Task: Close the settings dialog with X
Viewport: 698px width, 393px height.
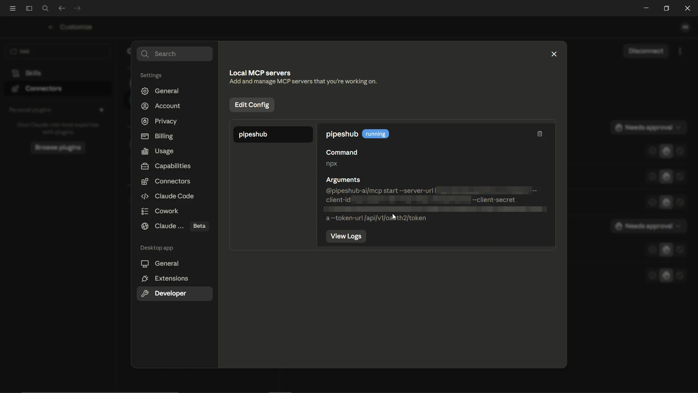Action: point(554,54)
